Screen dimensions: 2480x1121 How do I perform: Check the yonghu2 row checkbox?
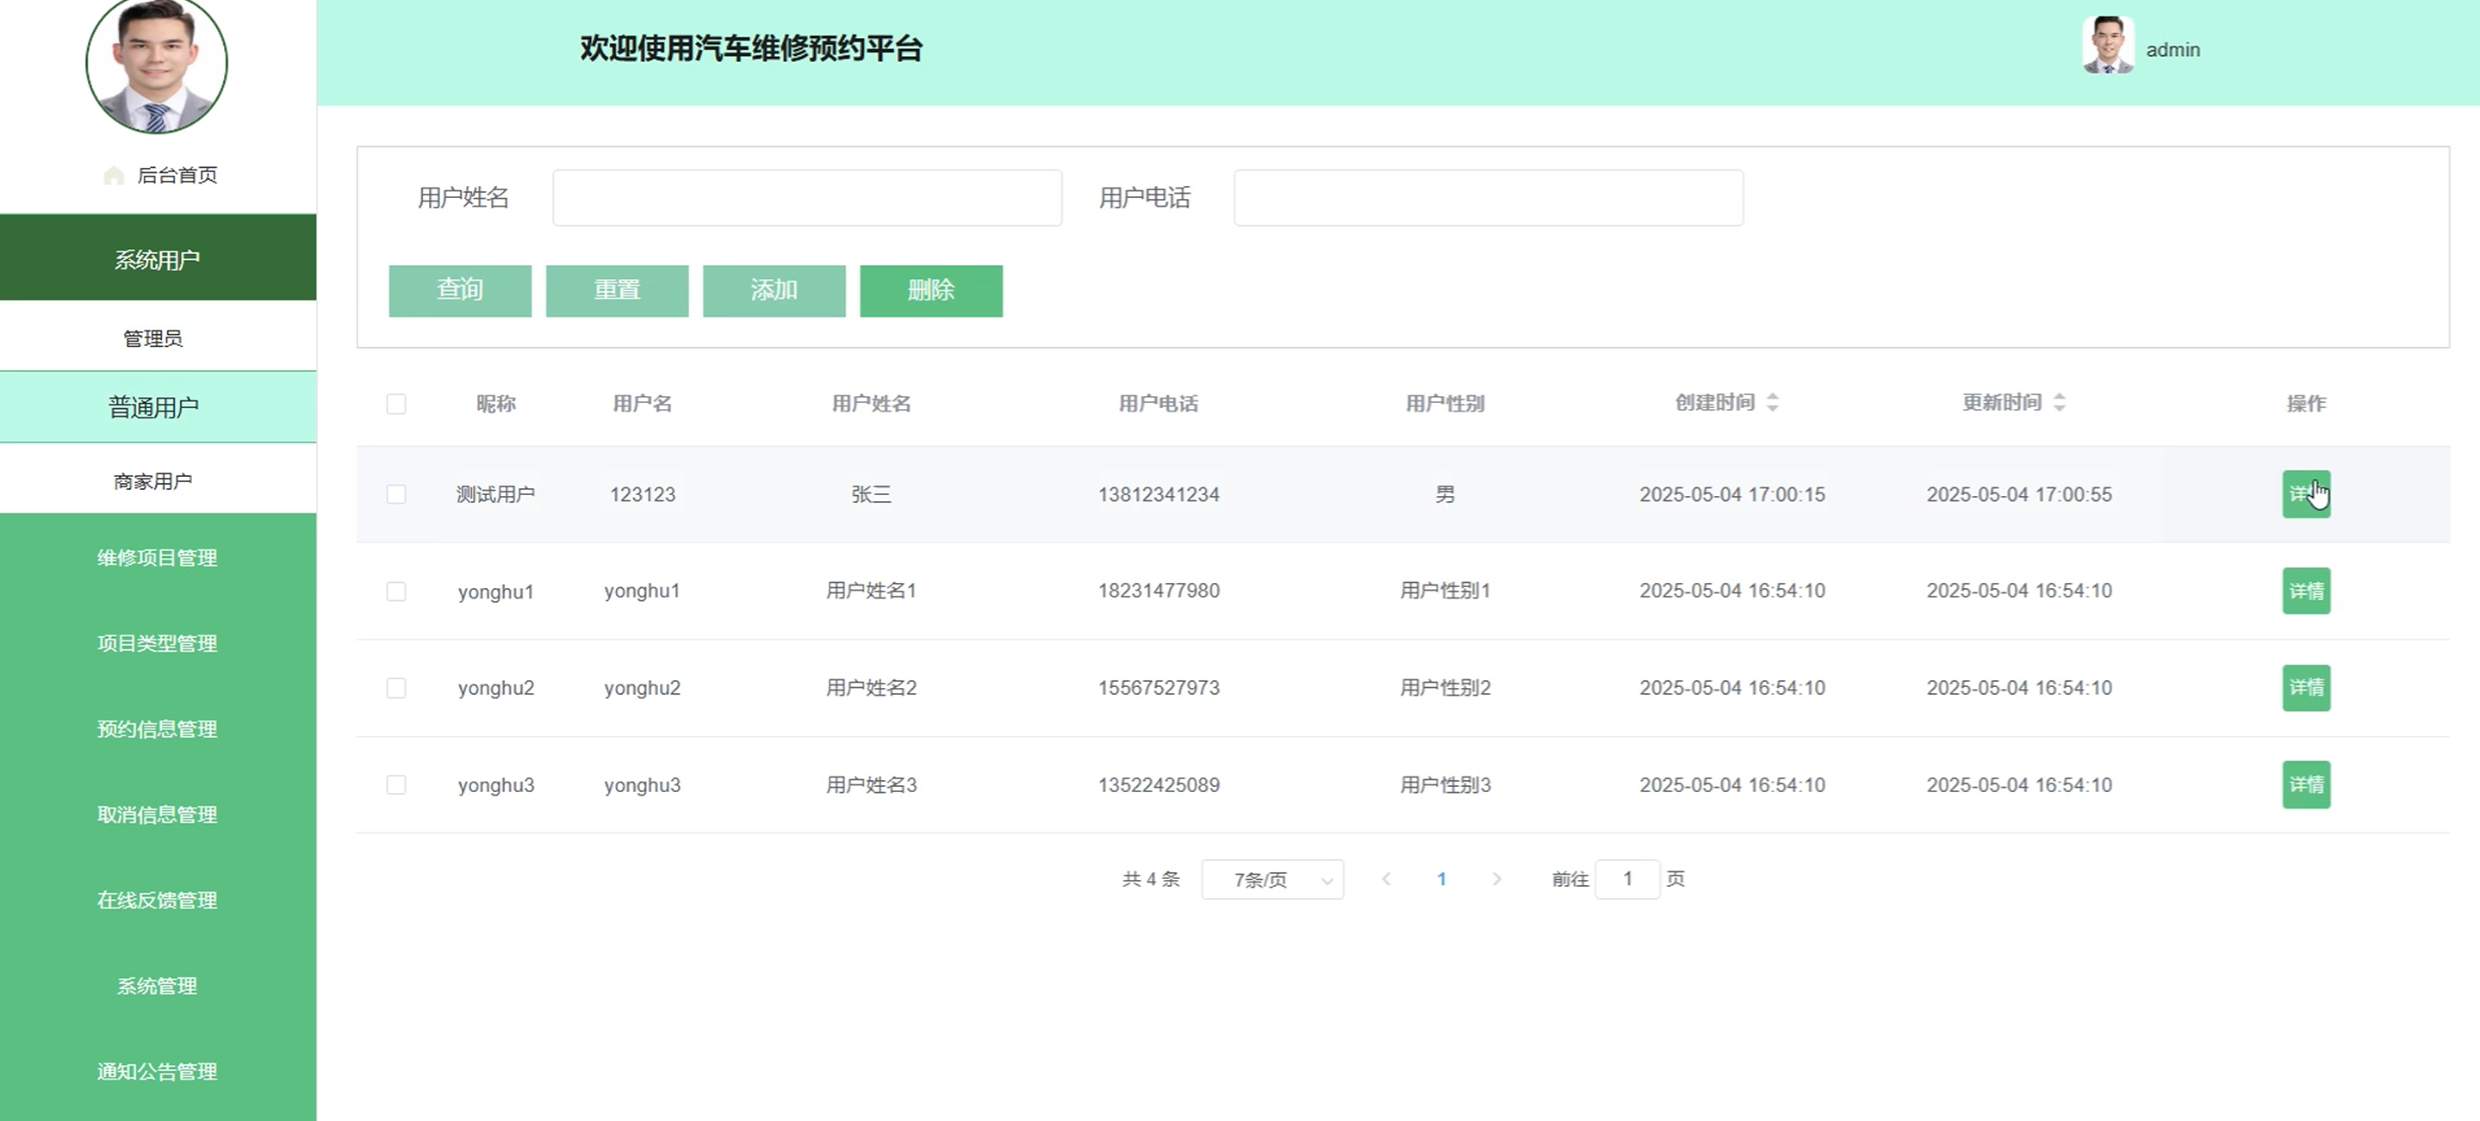(x=395, y=688)
